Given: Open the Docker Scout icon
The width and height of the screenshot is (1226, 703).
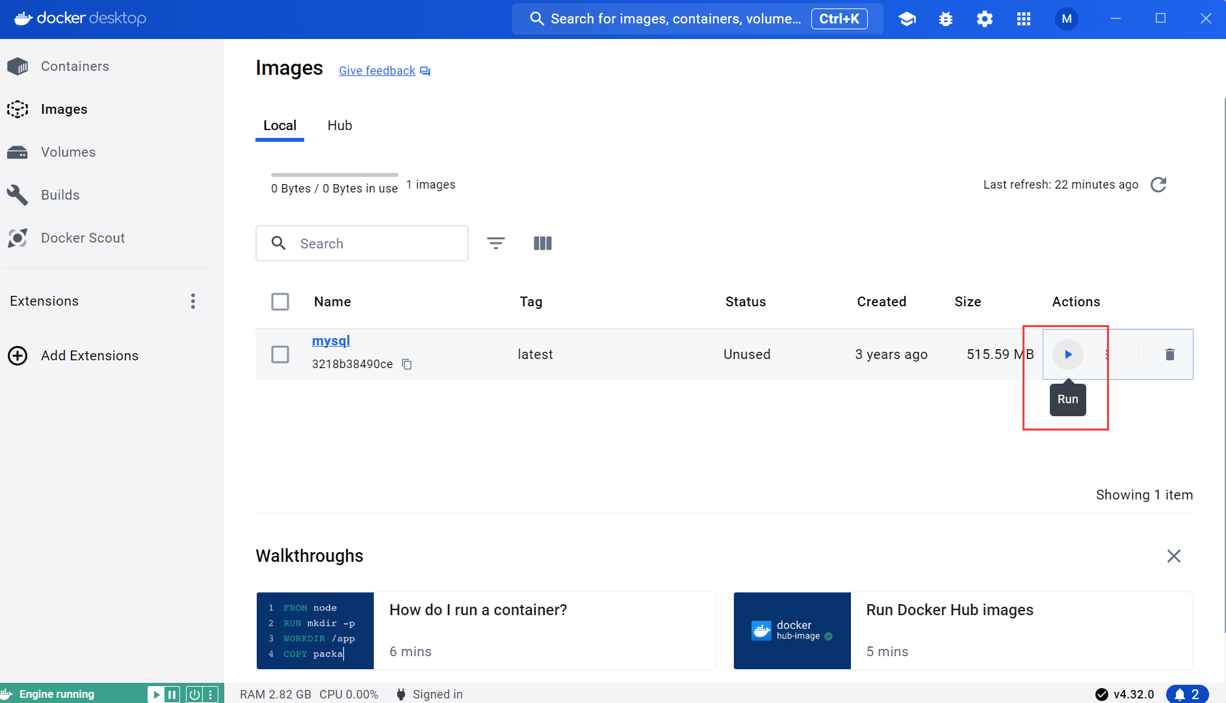Looking at the screenshot, I should coord(18,238).
